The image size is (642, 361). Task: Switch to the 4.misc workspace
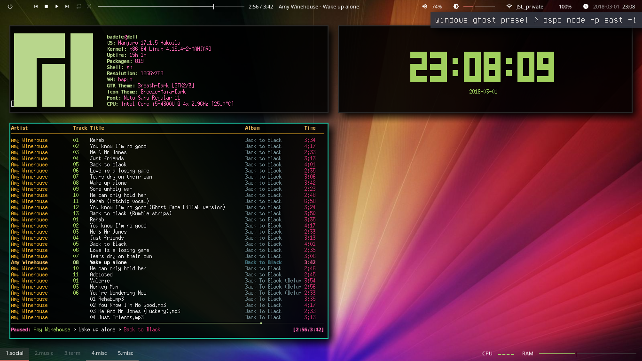(x=99, y=353)
